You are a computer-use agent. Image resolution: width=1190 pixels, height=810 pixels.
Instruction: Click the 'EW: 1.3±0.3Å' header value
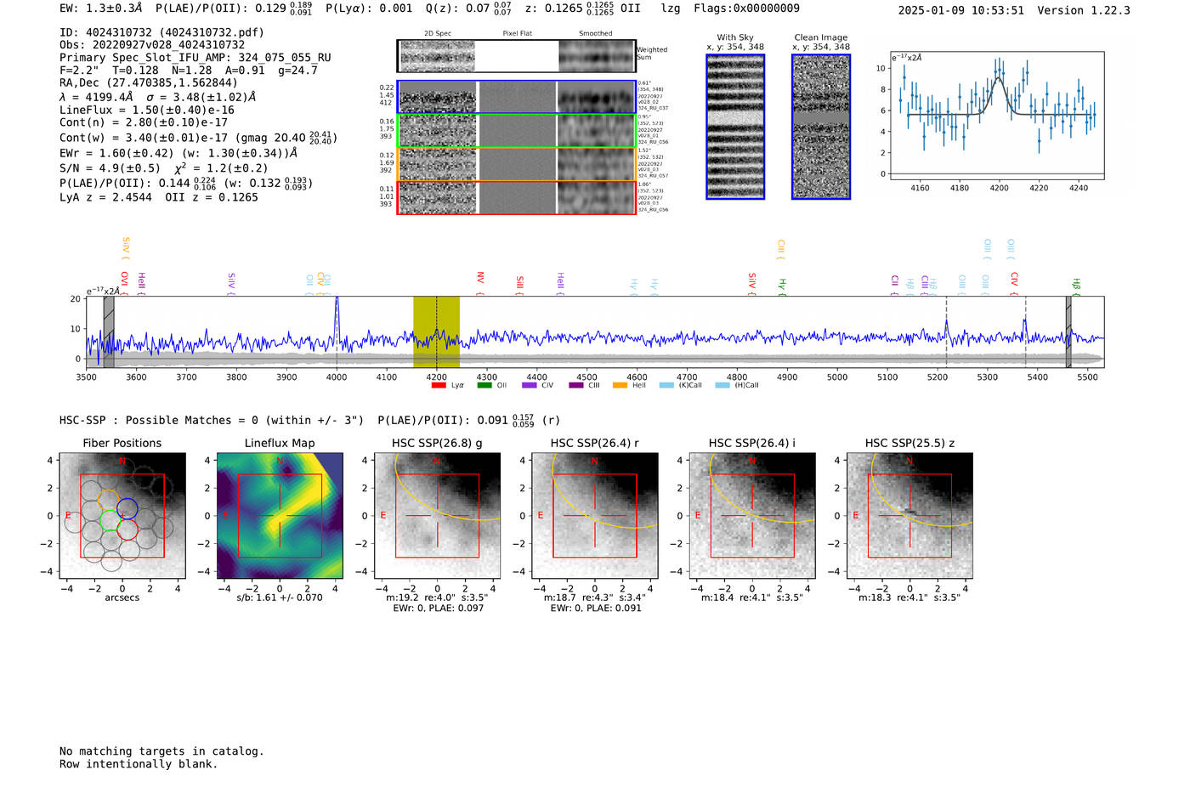coord(101,8)
